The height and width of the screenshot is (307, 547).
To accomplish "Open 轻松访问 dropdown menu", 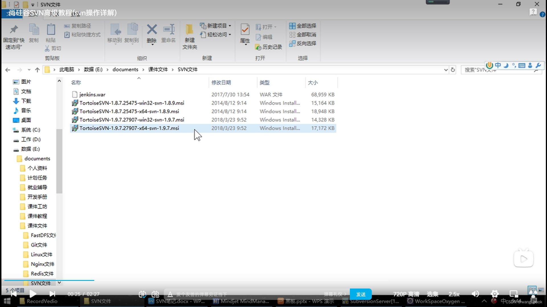I will [216, 35].
